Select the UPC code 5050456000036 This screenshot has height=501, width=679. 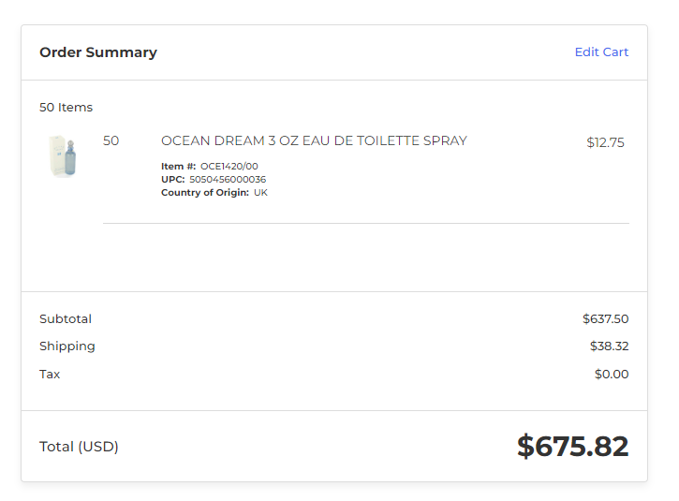pyautogui.click(x=228, y=179)
